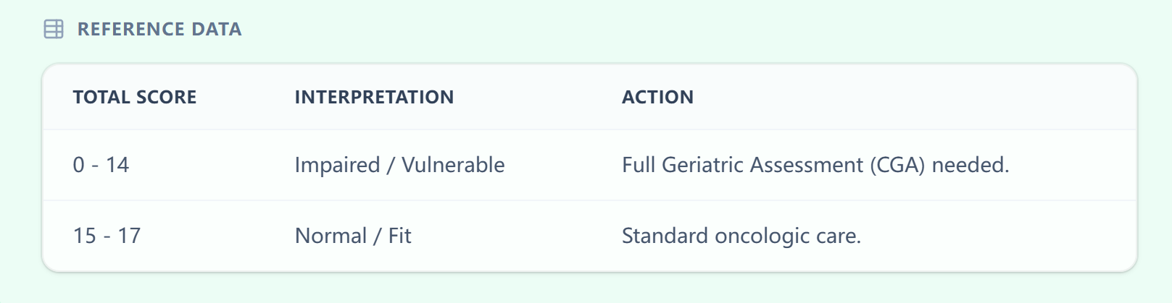Screen dimensions: 1172x303
Task: Click the word Impaired in the table
Action: (337, 165)
